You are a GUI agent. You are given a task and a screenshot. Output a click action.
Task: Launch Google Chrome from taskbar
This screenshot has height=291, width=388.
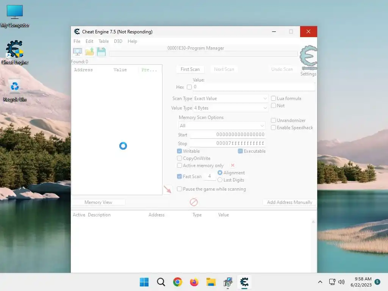pyautogui.click(x=177, y=282)
